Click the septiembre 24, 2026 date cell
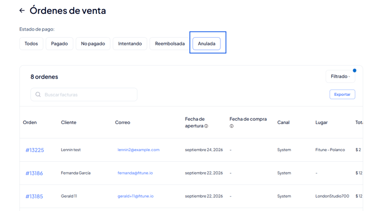The width and height of the screenshot is (371, 211). [204, 150]
